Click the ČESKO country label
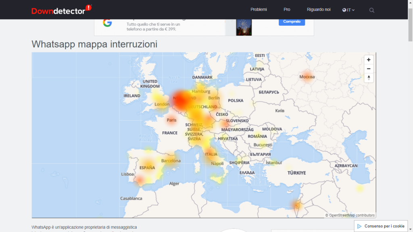 (x=222, y=114)
